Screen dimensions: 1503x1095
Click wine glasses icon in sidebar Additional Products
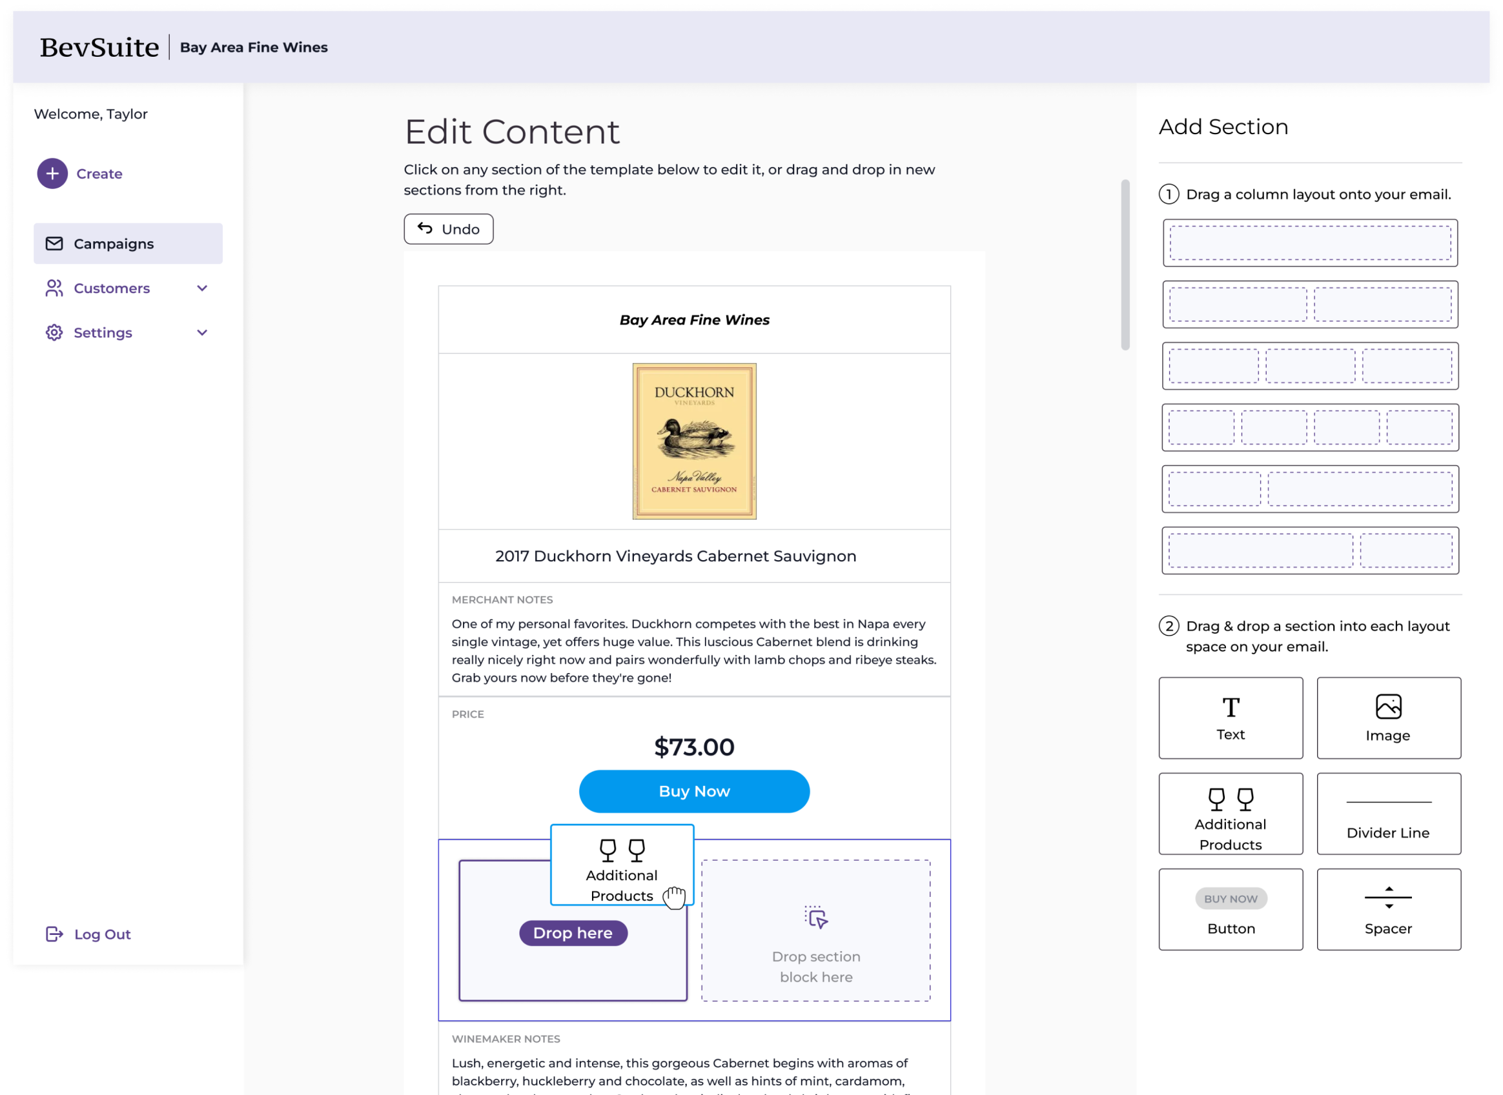click(x=1231, y=799)
